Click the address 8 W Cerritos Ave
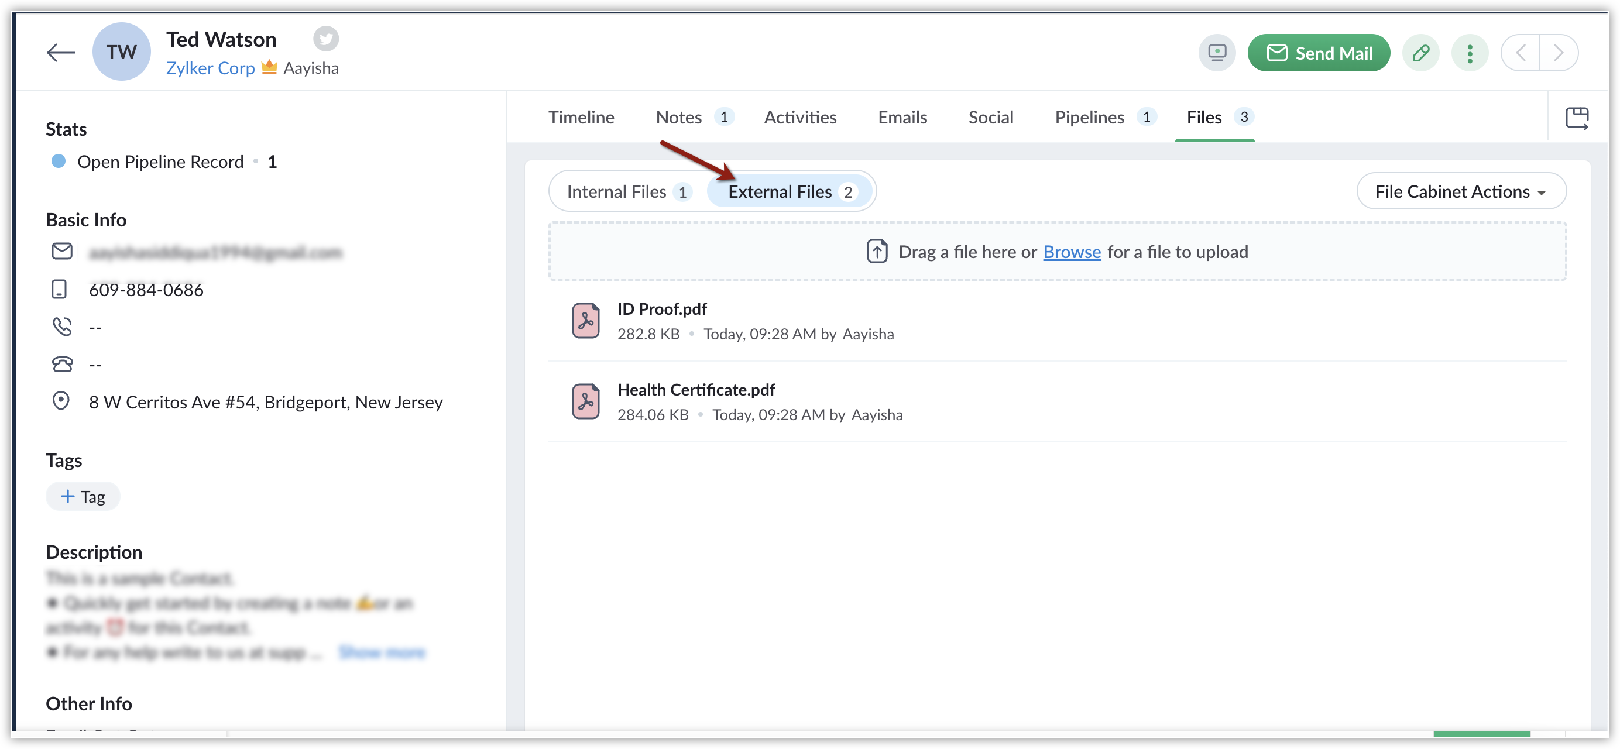Screen dimensions: 1620x749 click(265, 402)
